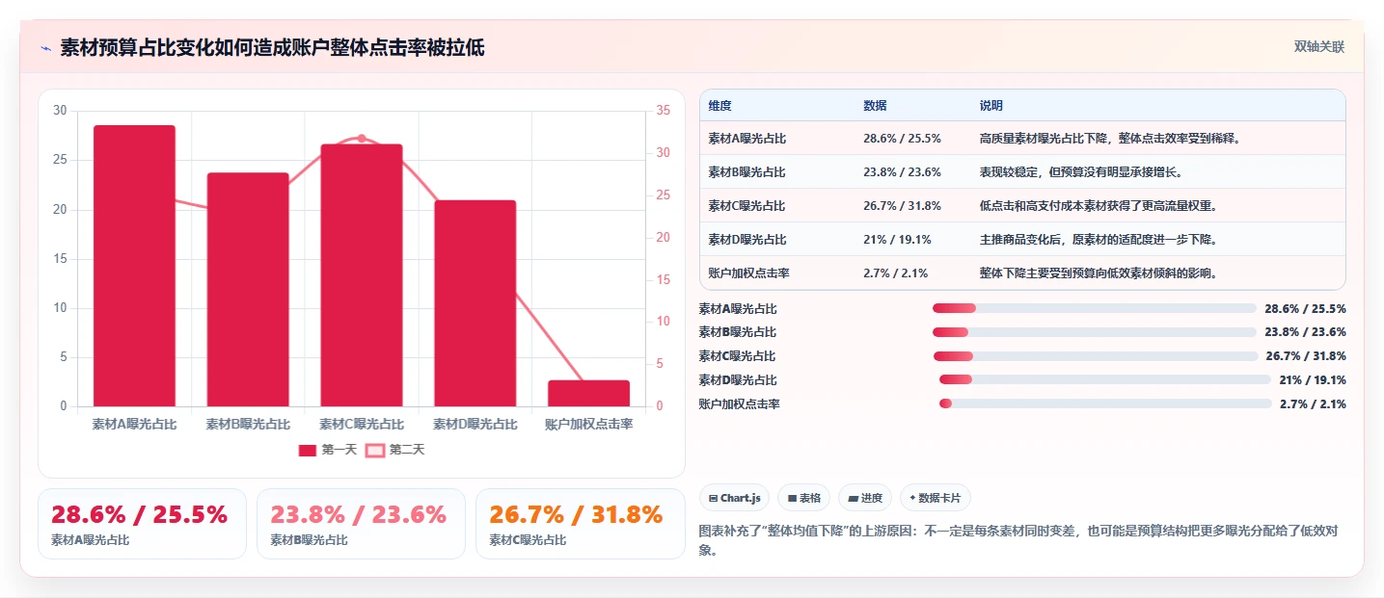Click table cell 21% / 19.1%

[897, 239]
